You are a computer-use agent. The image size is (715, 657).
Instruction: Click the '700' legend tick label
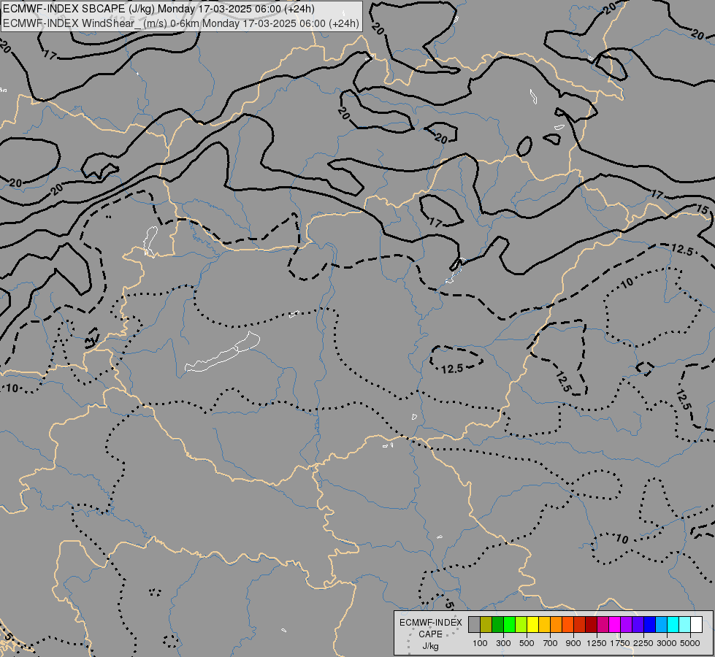551,643
